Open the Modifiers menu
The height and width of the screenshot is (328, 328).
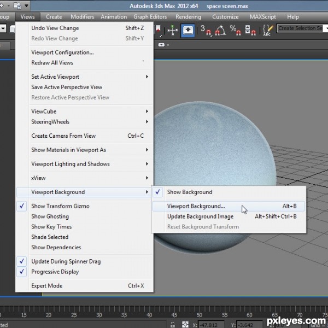click(83, 17)
